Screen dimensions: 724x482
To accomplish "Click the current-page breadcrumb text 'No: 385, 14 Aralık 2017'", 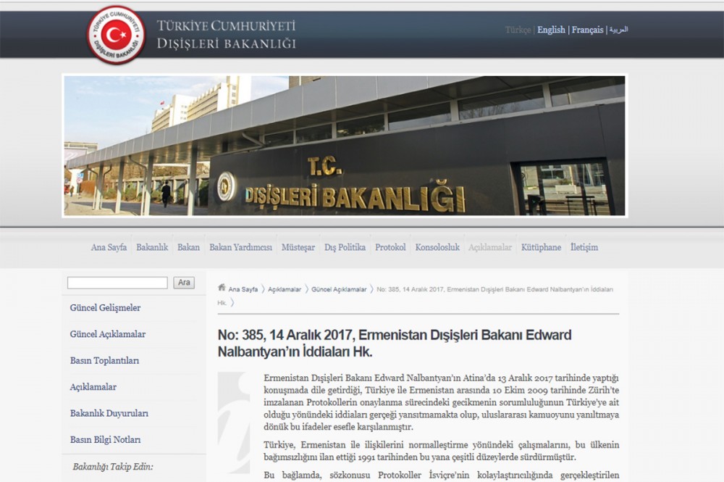I will click(x=415, y=296).
